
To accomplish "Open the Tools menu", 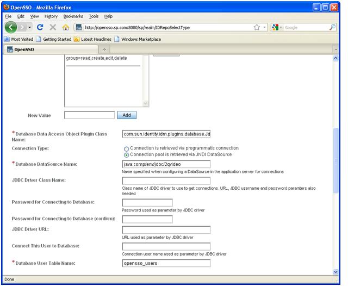I will 94,16.
